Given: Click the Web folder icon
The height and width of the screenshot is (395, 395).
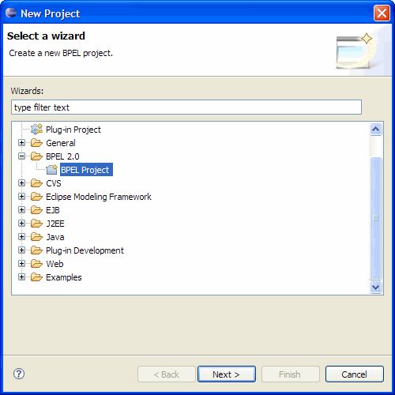Looking at the screenshot, I should 36,264.
